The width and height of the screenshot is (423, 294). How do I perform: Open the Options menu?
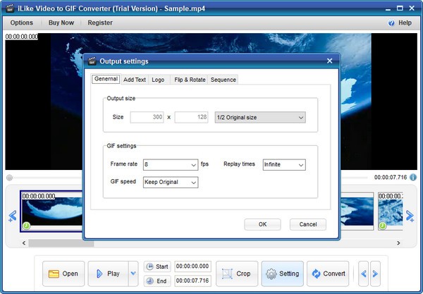tap(21, 23)
